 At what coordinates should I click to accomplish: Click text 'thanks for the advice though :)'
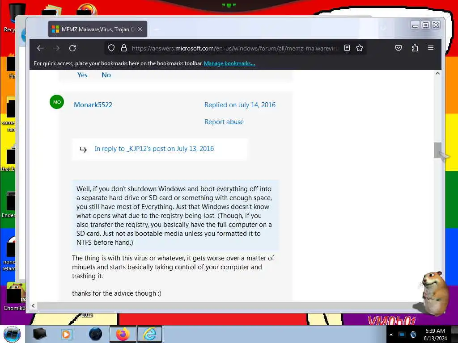[x=117, y=293]
